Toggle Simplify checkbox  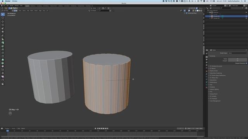click(x=211, y=96)
